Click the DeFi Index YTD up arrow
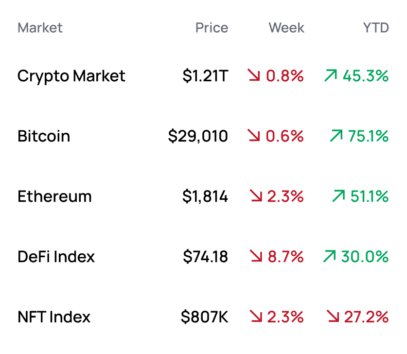 [x=329, y=257]
